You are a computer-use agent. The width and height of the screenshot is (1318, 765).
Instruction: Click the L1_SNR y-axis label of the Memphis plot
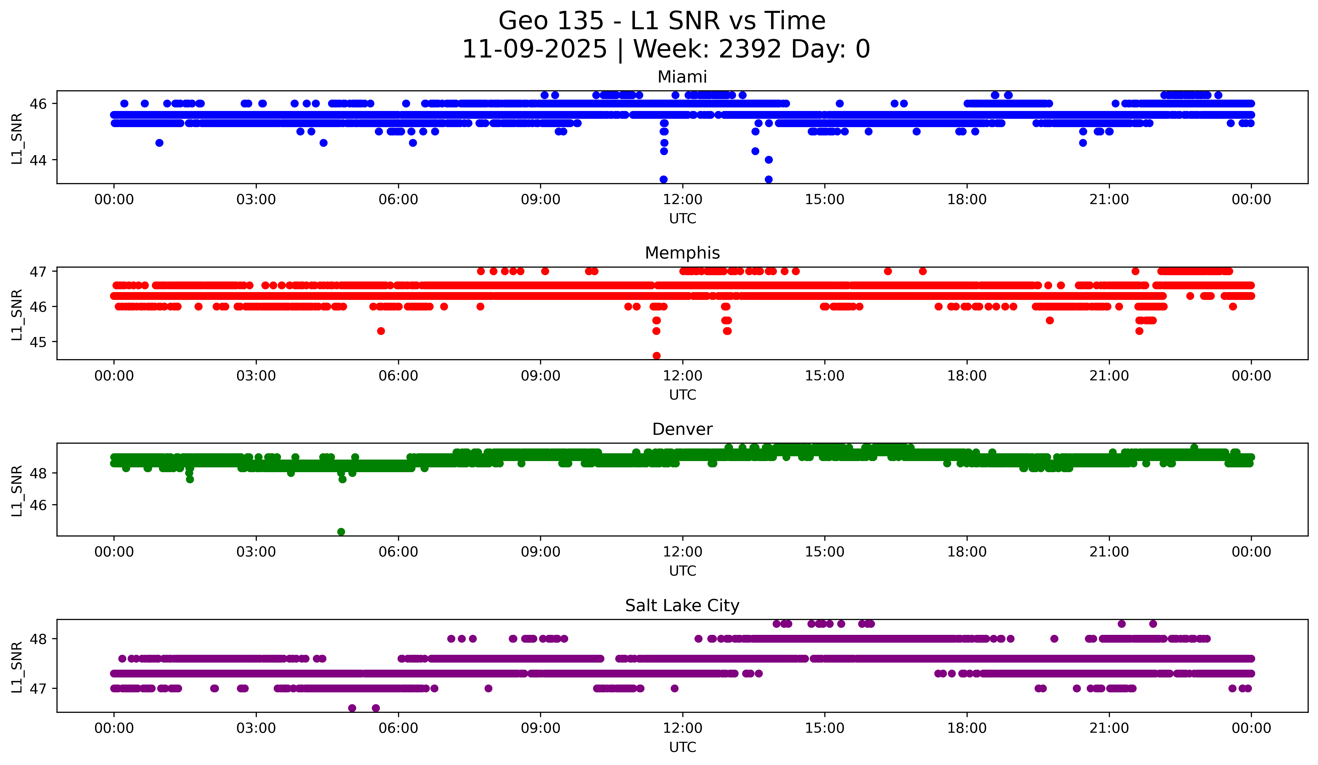click(x=17, y=314)
